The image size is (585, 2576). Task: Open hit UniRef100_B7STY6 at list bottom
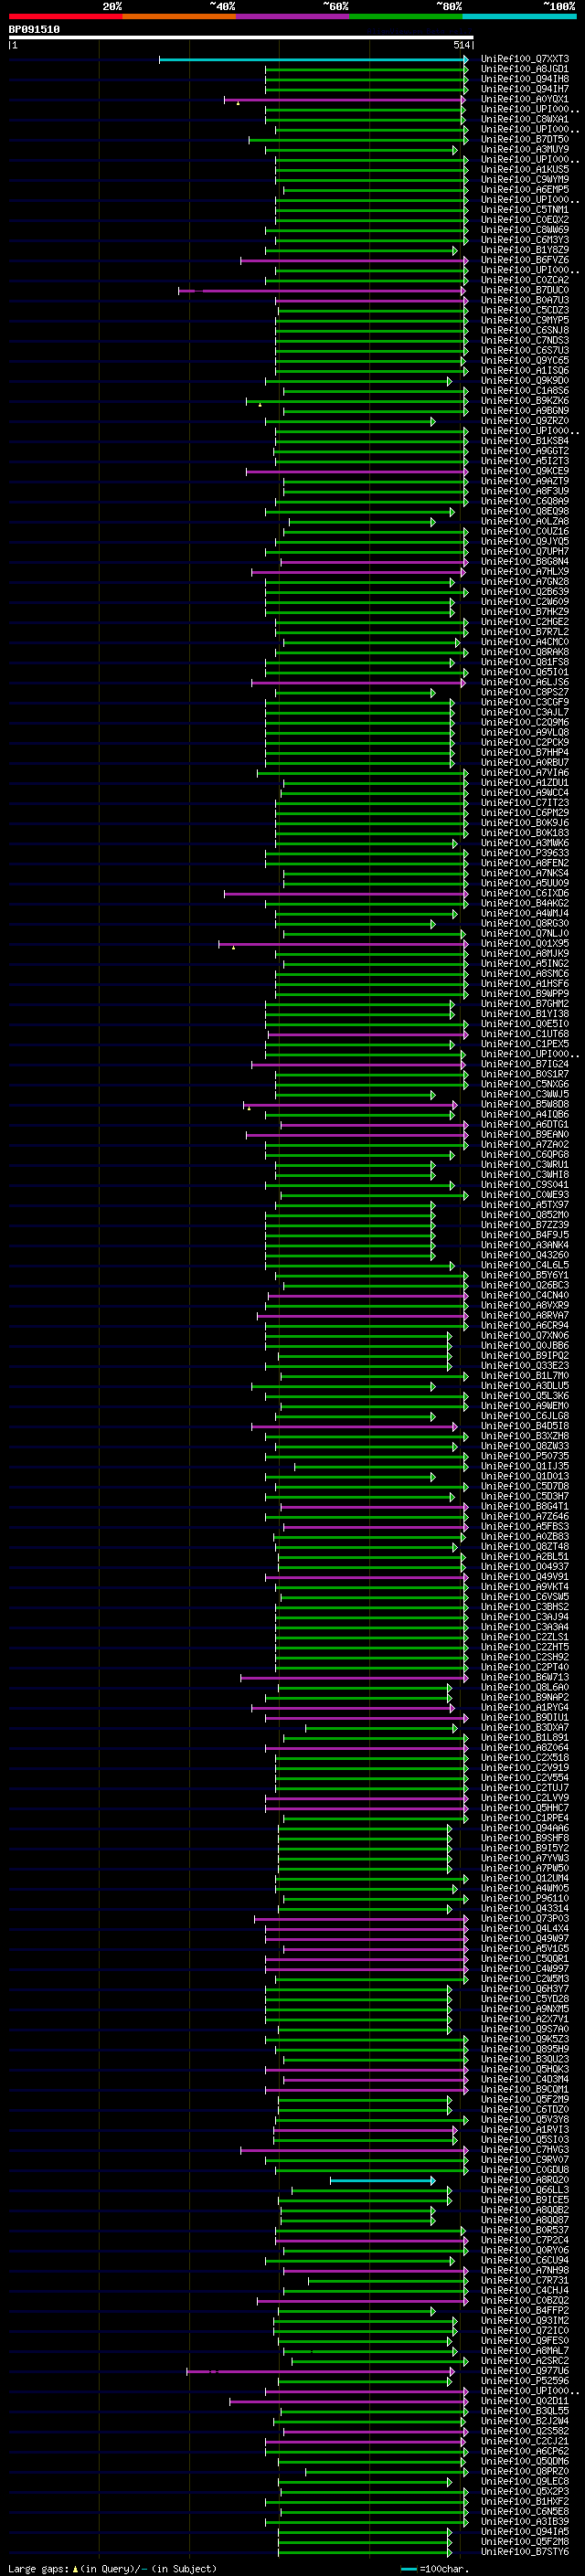pos(525,2552)
